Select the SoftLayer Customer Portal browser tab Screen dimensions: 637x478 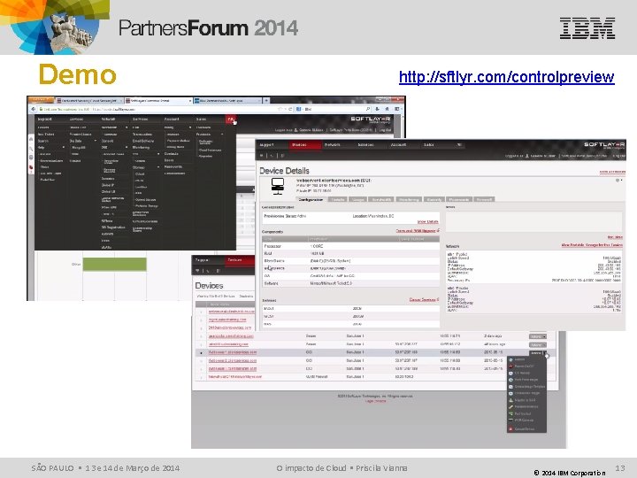(157, 100)
